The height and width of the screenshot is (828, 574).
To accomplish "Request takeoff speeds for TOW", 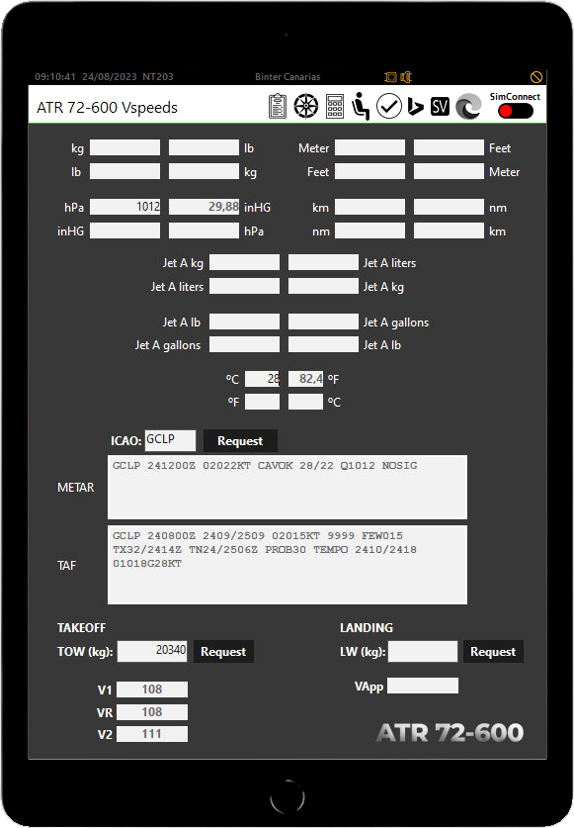I will 223,652.
